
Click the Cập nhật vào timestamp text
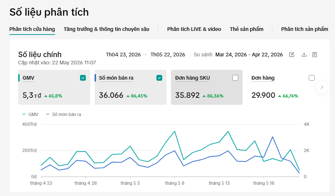(57, 63)
